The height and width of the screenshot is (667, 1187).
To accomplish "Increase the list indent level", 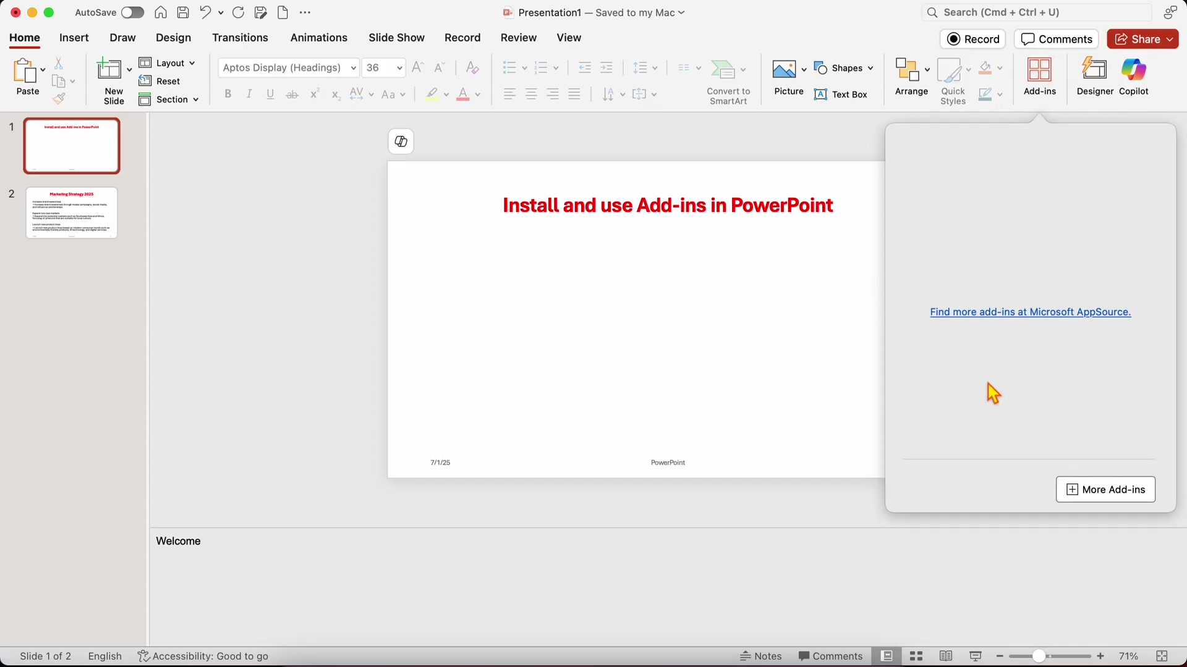I will coord(606,67).
